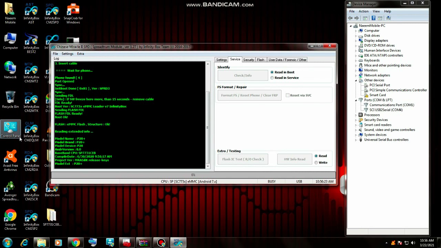Click Device Manager back arrow toolbar icon
This screenshot has height=248, width=441.
click(350, 18)
